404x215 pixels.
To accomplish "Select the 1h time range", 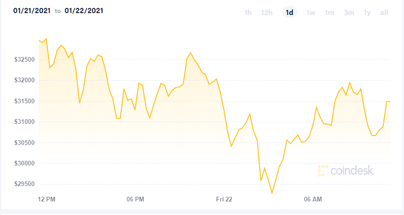I will click(x=248, y=12).
